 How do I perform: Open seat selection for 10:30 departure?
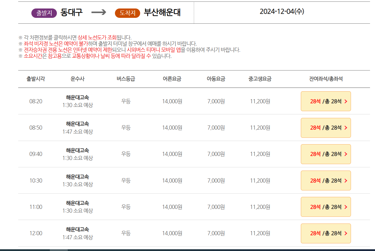pos(326,180)
